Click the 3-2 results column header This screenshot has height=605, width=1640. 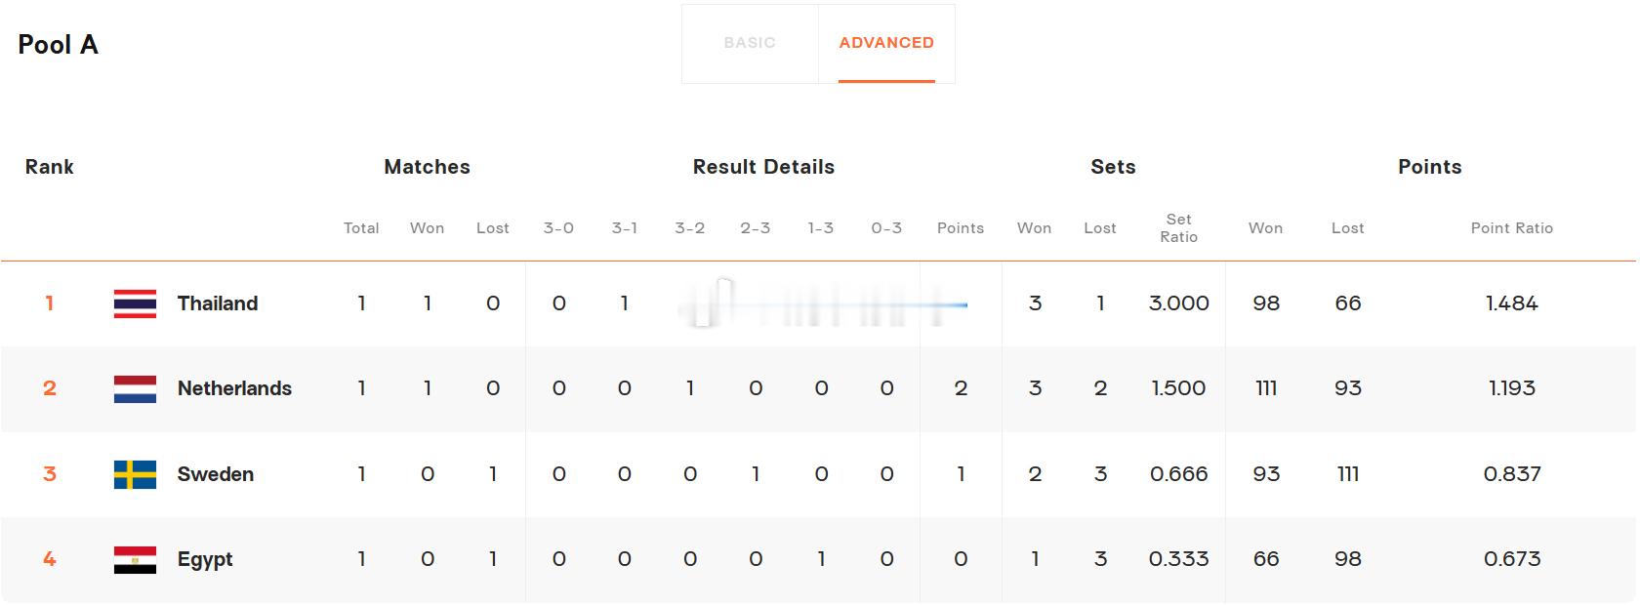pos(689,228)
